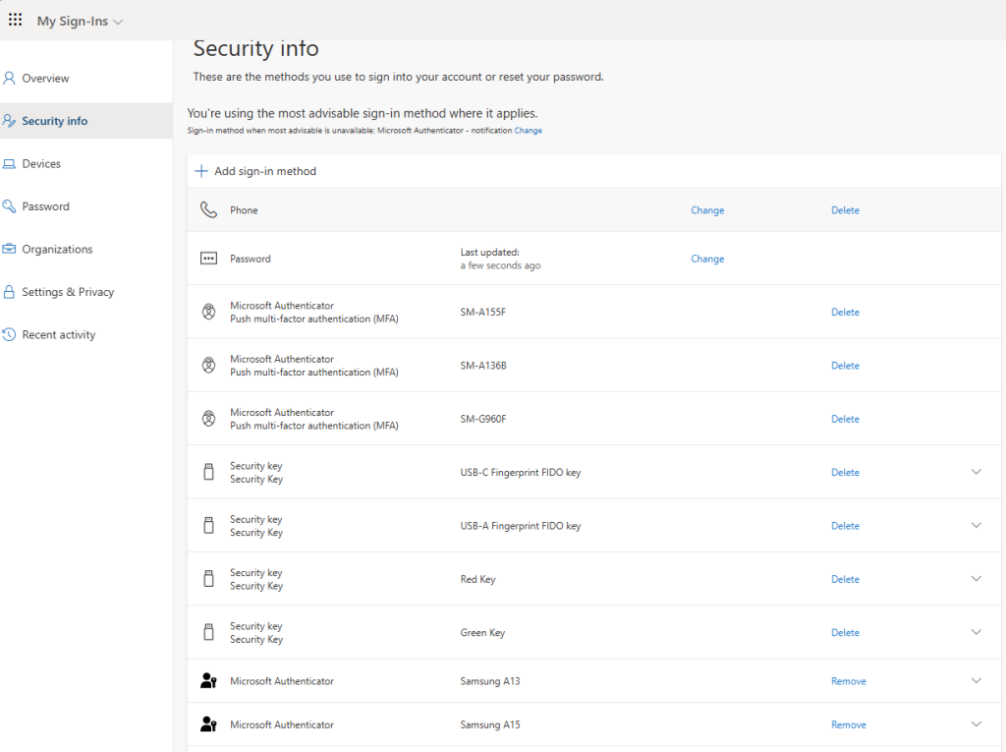The width and height of the screenshot is (1006, 752).
Task: Click the USB-A Fingerprint FIDO key icon
Action: (x=208, y=525)
